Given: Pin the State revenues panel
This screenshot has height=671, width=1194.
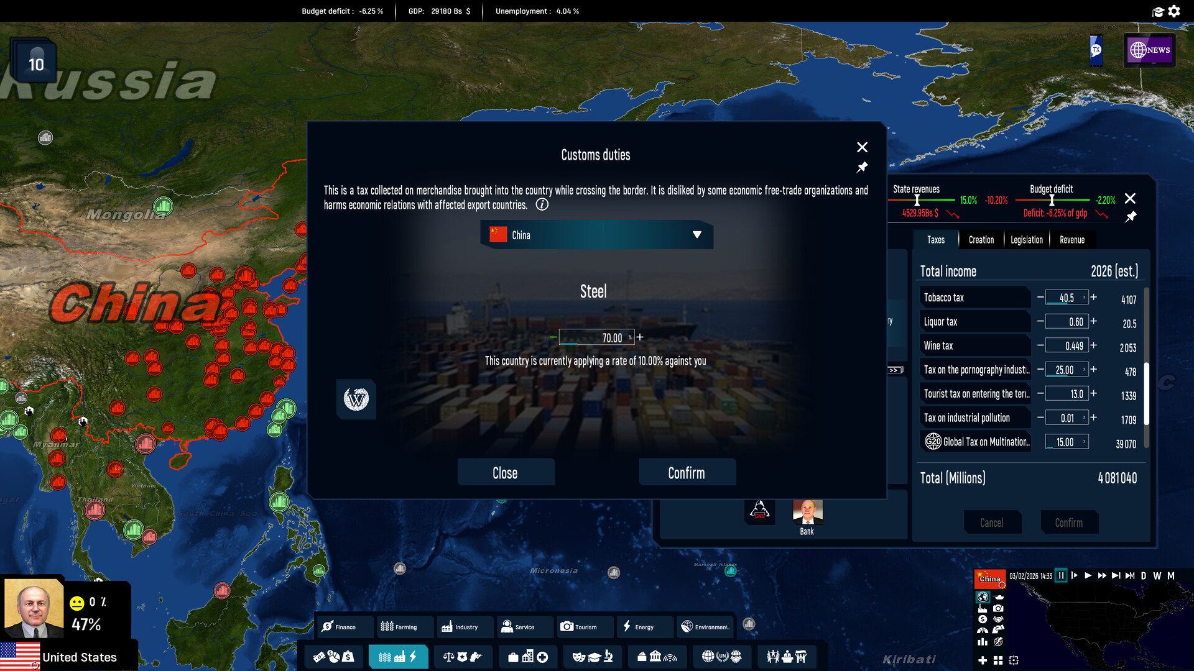Looking at the screenshot, I should 1132,216.
